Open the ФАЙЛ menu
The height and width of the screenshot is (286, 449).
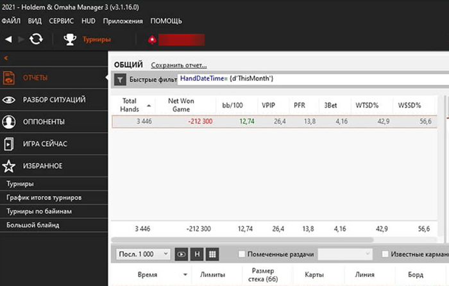coord(11,21)
